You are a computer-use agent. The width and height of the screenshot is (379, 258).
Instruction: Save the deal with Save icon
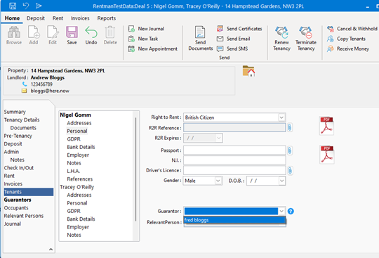point(72,32)
